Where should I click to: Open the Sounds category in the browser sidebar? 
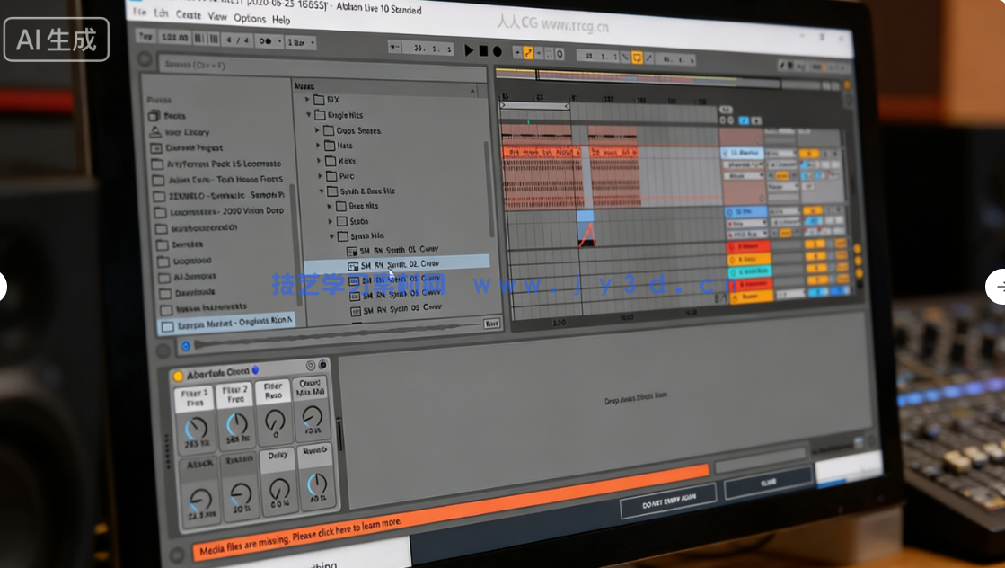tap(169, 116)
